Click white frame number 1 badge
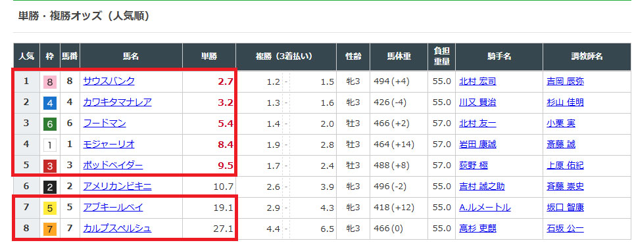Image resolution: width=634 pixels, height=247 pixels. coord(50,145)
